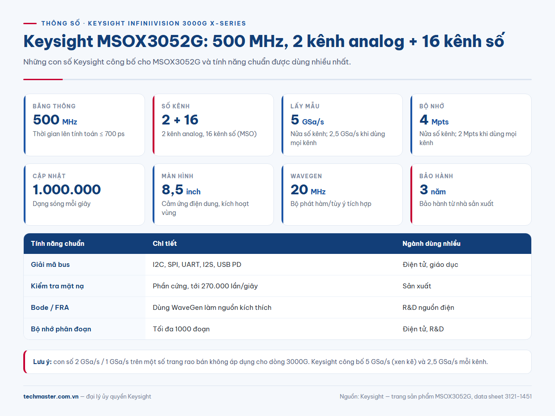Select the BẢO HÀNH card label
Viewport: 555px width, 416px height.
pyautogui.click(x=436, y=176)
